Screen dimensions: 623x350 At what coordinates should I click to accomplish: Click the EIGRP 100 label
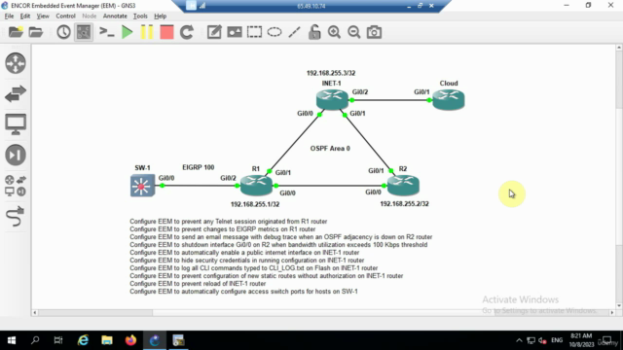point(199,167)
